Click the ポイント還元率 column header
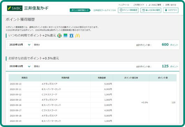 [x=131, y=78]
